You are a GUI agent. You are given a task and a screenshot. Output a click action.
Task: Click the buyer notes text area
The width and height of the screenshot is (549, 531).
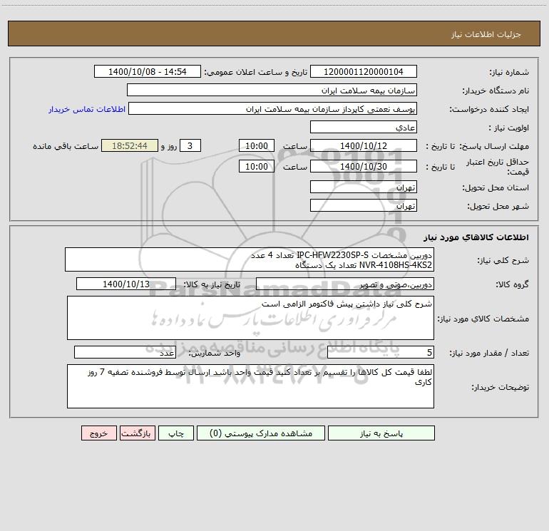click(250, 386)
